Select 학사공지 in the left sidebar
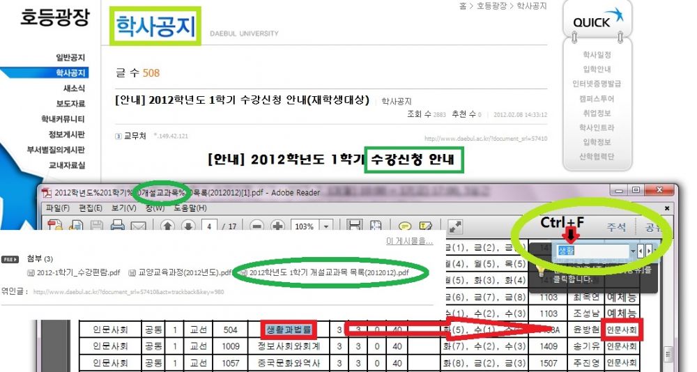This screenshot has width=697, height=372. pyautogui.click(x=70, y=72)
